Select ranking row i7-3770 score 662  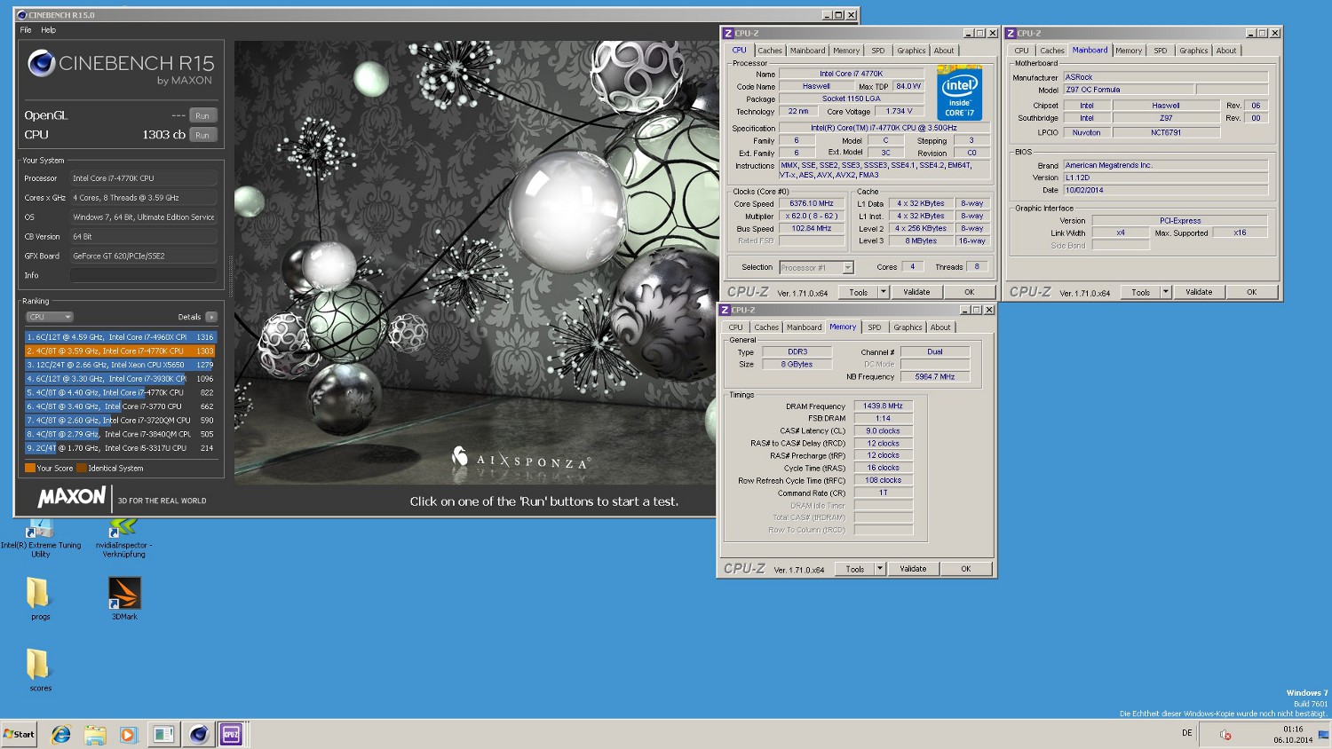(121, 406)
